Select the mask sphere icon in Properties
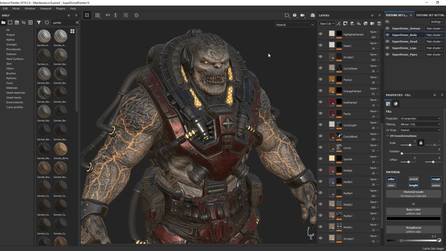Image resolution: width=446 pixels, height=251 pixels. 396,104
